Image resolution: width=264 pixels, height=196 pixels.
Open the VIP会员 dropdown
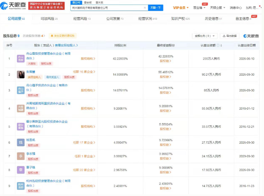[181, 8]
